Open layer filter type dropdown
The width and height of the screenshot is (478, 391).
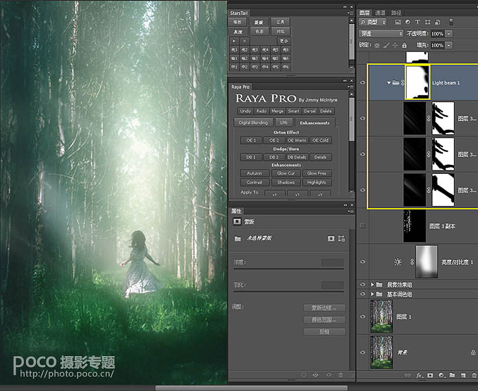point(373,22)
